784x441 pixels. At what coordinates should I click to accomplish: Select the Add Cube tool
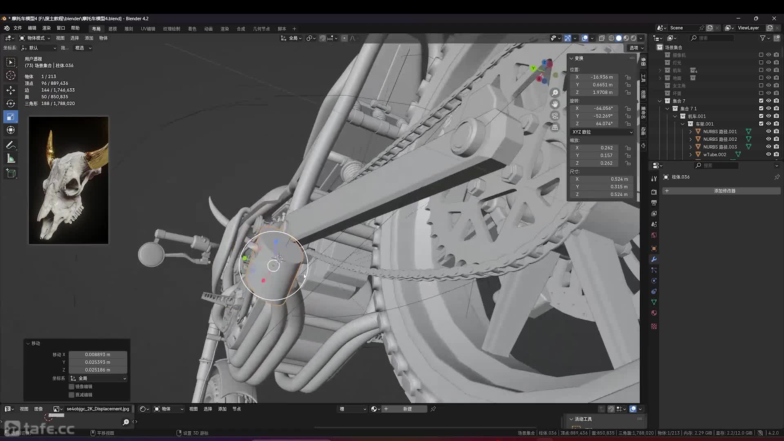coord(11,173)
